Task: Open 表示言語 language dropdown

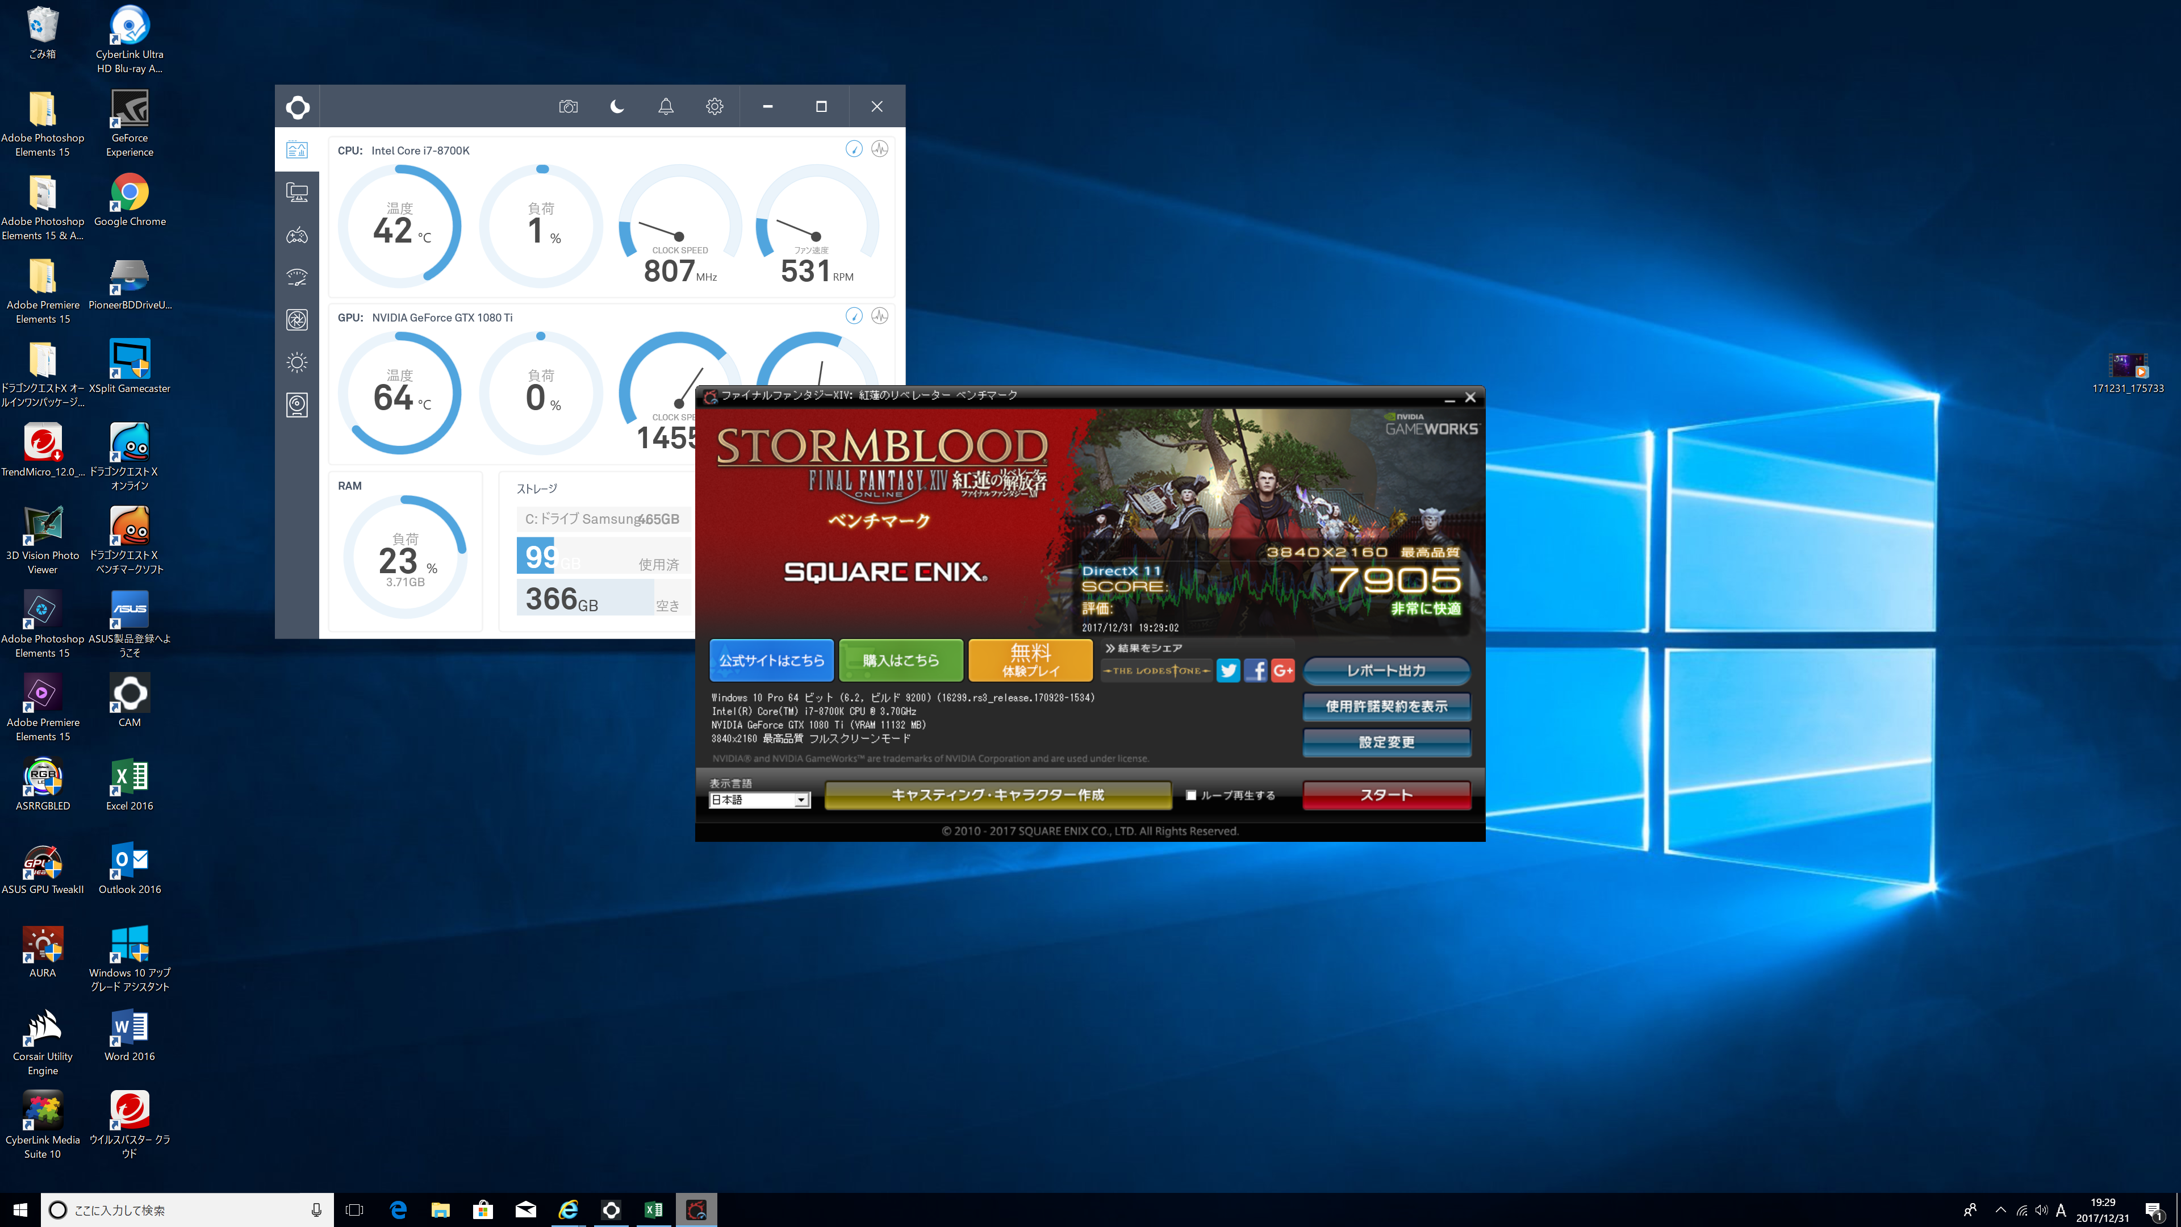Action: click(759, 800)
